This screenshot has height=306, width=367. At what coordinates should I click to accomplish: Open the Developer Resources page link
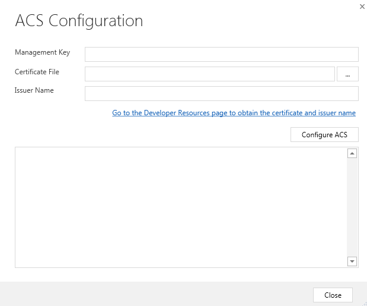tap(234, 113)
